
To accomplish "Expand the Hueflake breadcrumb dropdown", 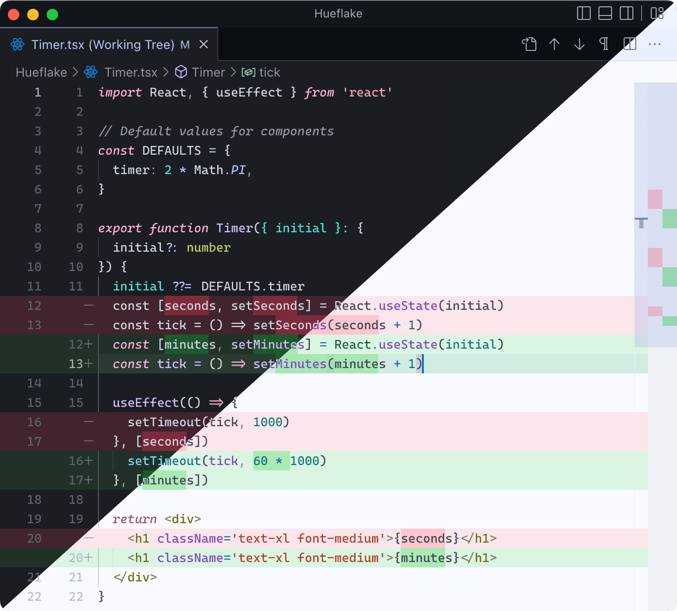I will tap(41, 72).
